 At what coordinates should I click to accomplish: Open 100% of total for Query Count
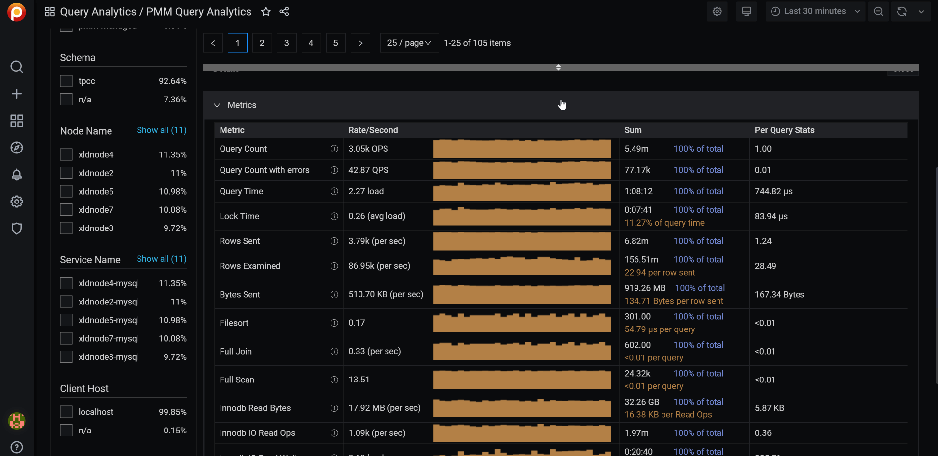(x=698, y=149)
